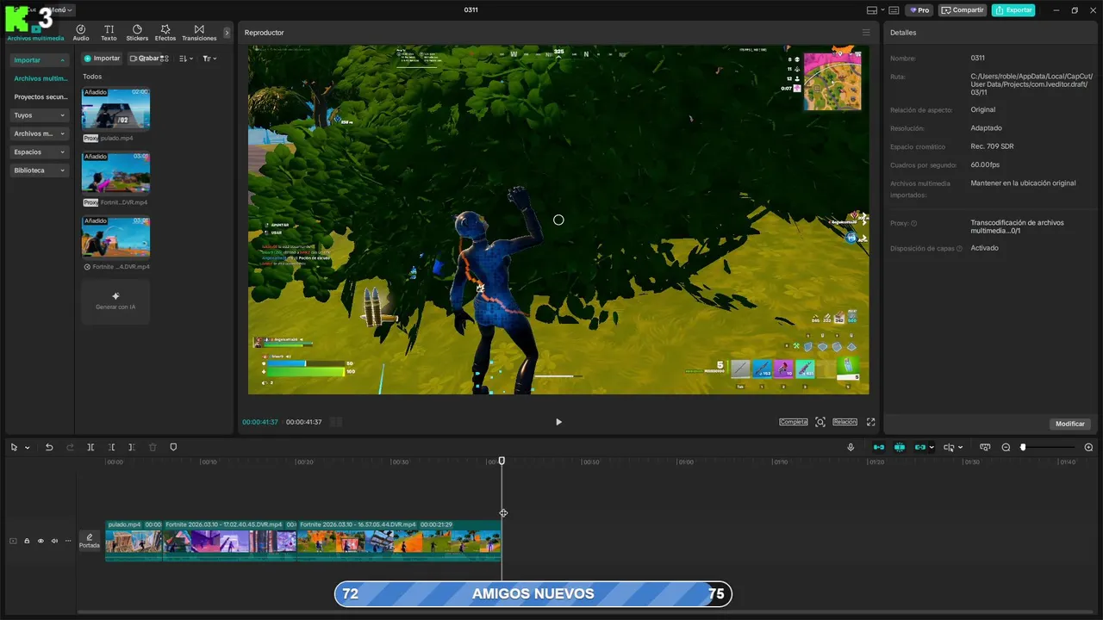The image size is (1103, 620).
Task: Select Archivos multimedia in the sidebar
Action: click(41, 78)
